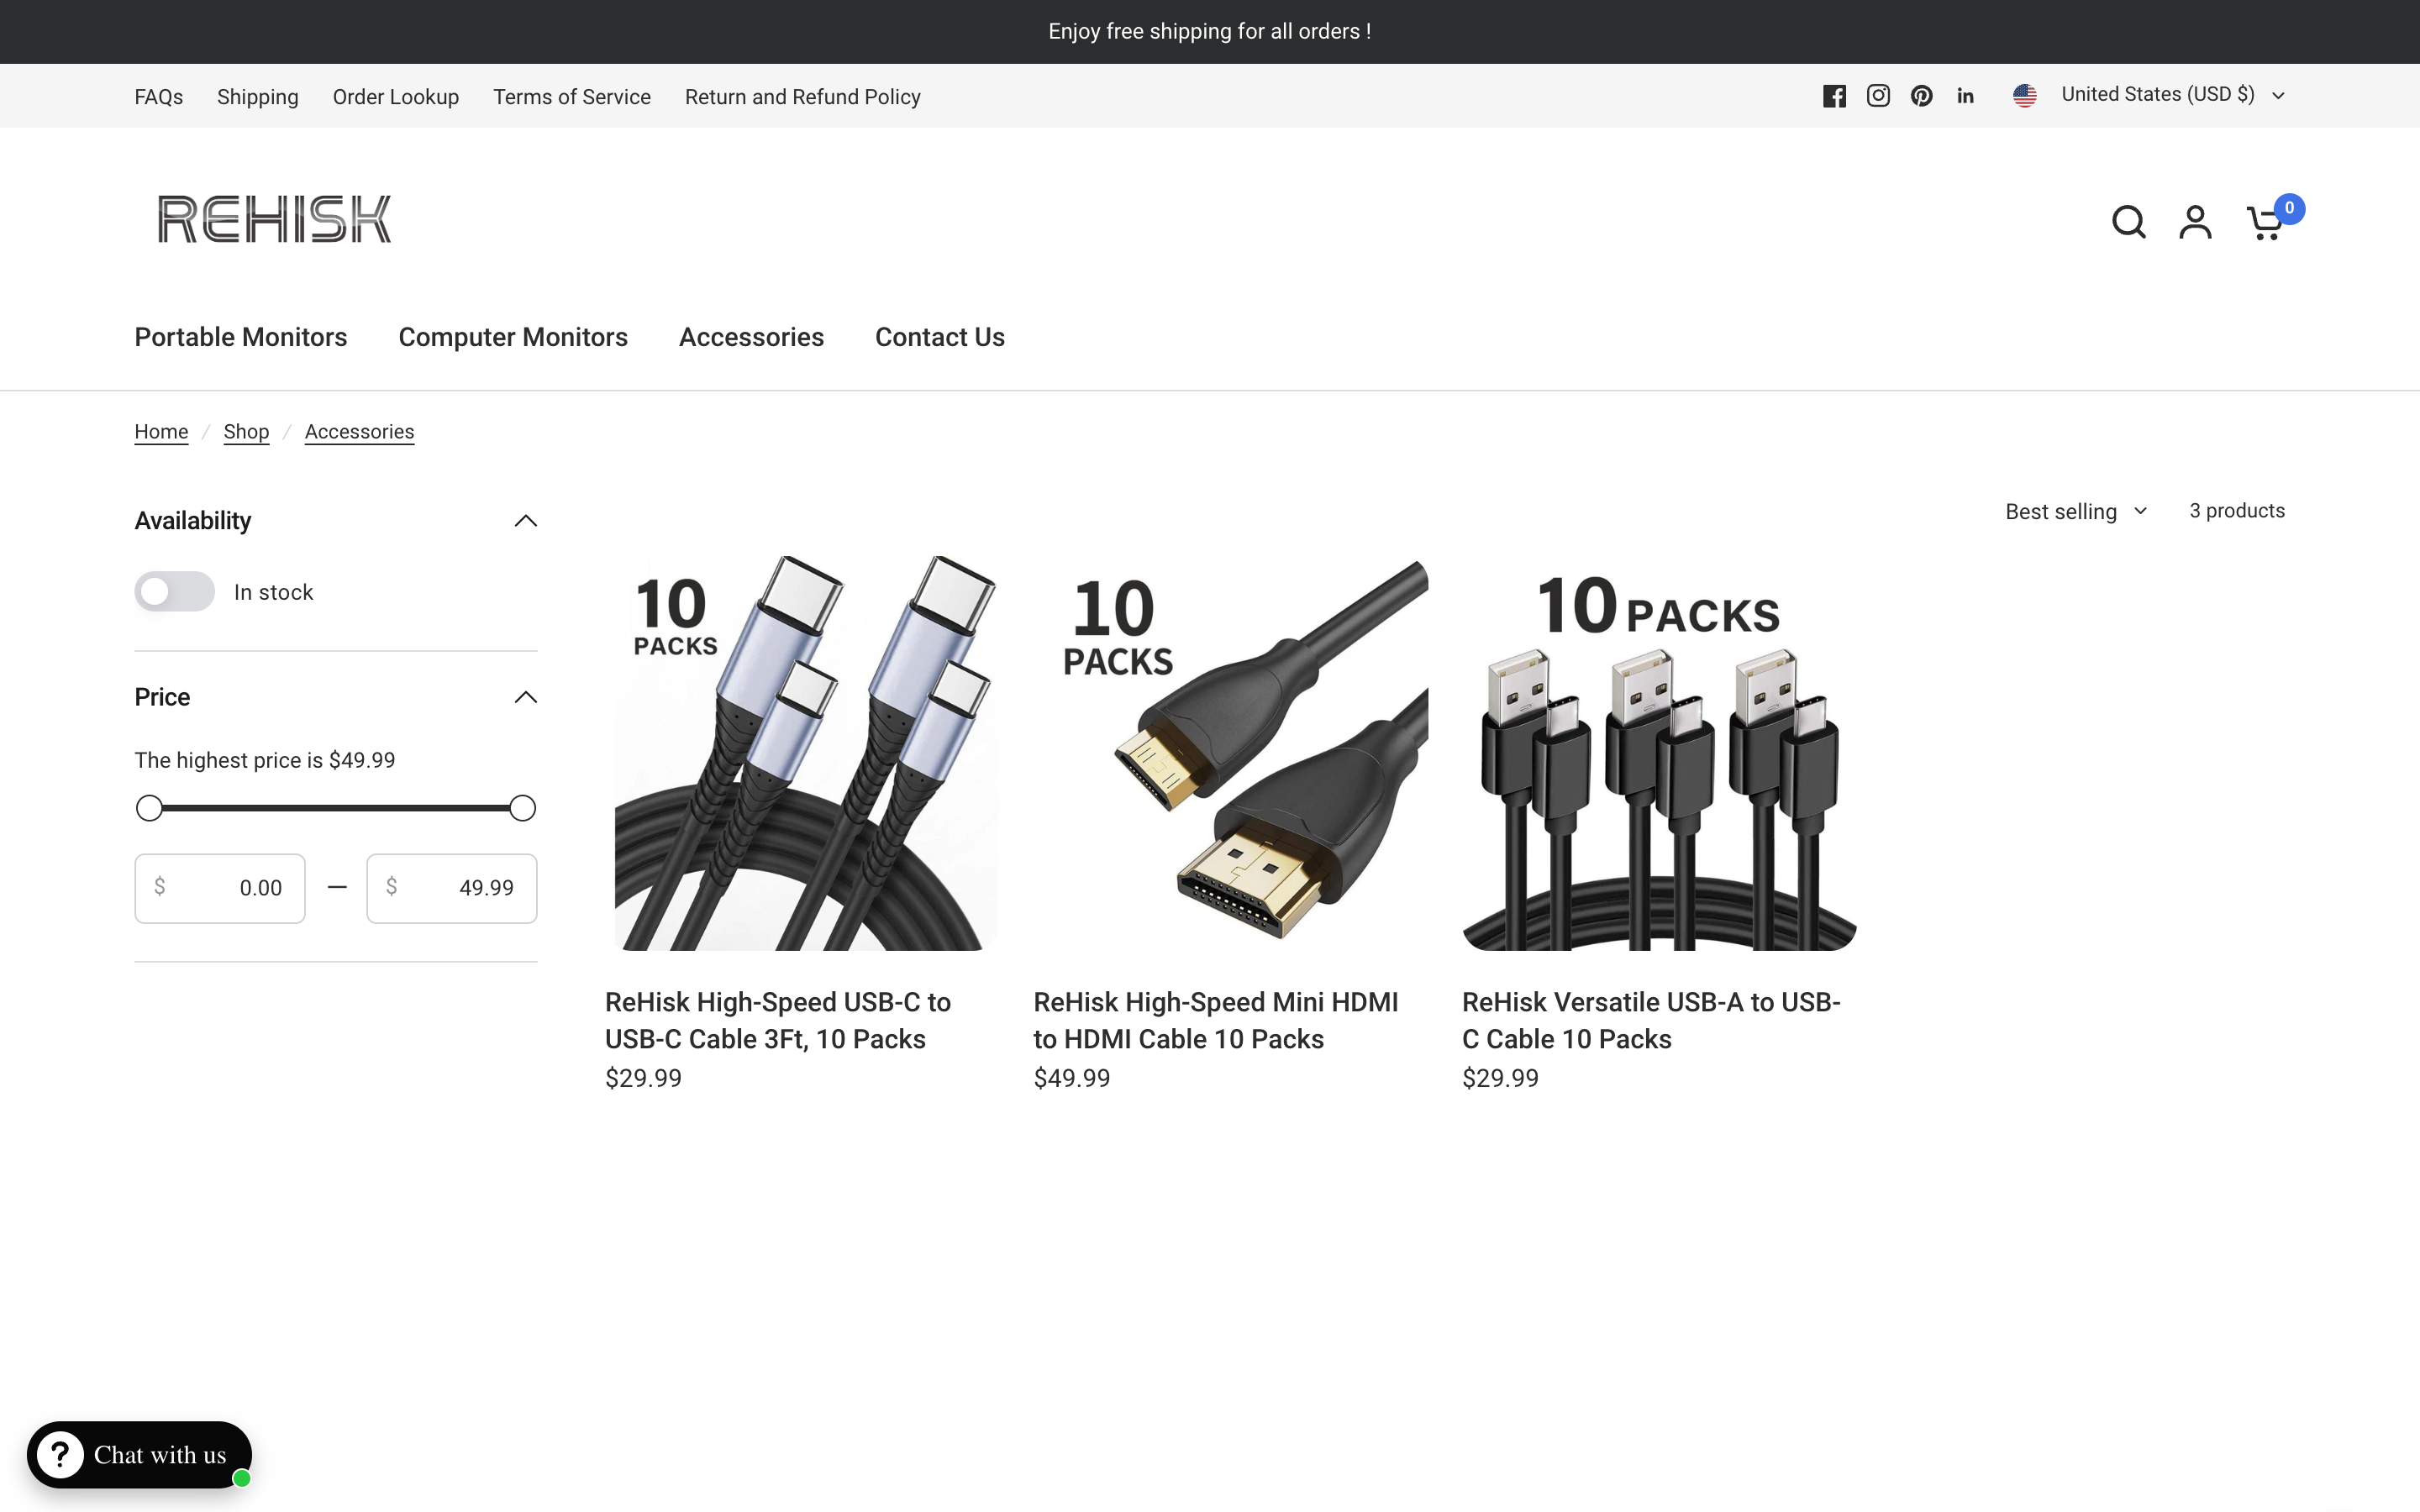The image size is (2420, 1512).
Task: Open the search icon
Action: coord(2128,221)
